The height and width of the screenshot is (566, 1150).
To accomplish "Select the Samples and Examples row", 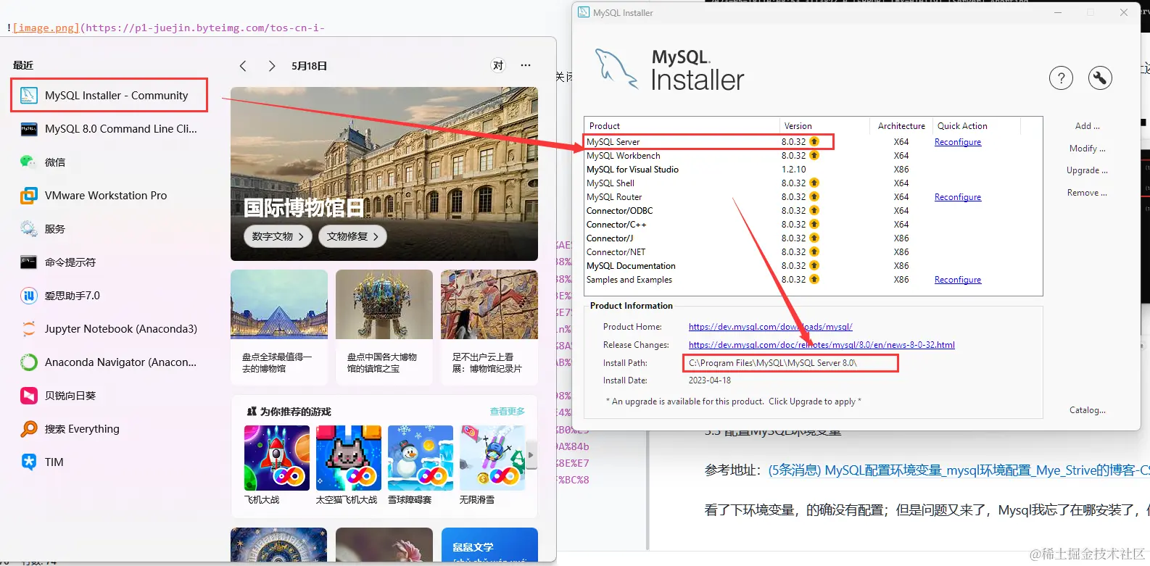I will 813,280.
